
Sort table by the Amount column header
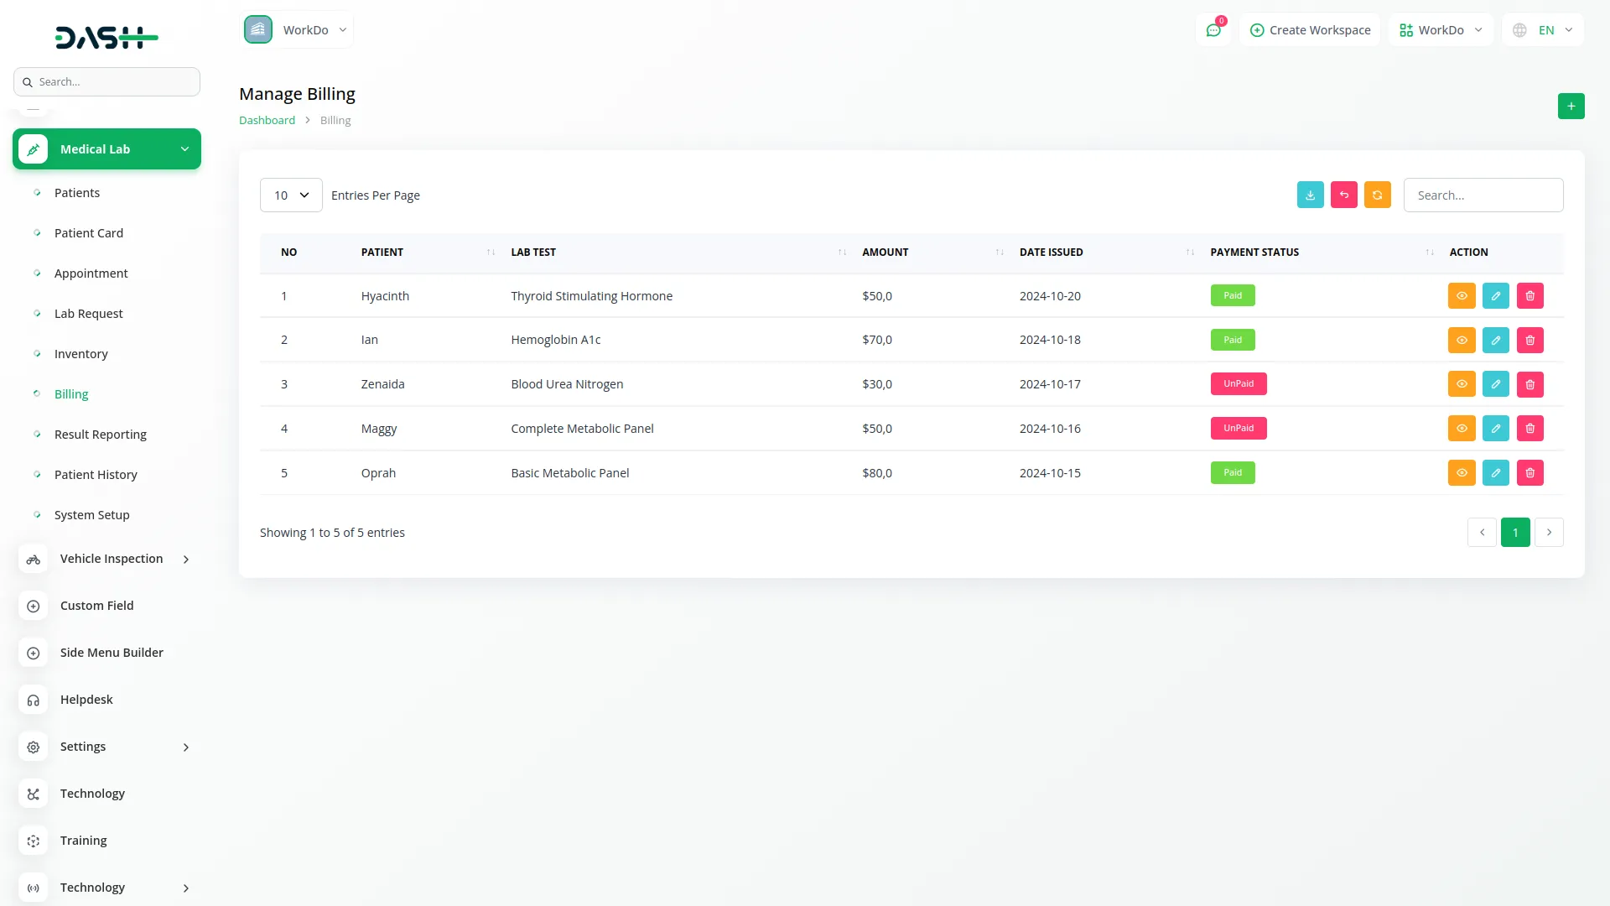(885, 252)
